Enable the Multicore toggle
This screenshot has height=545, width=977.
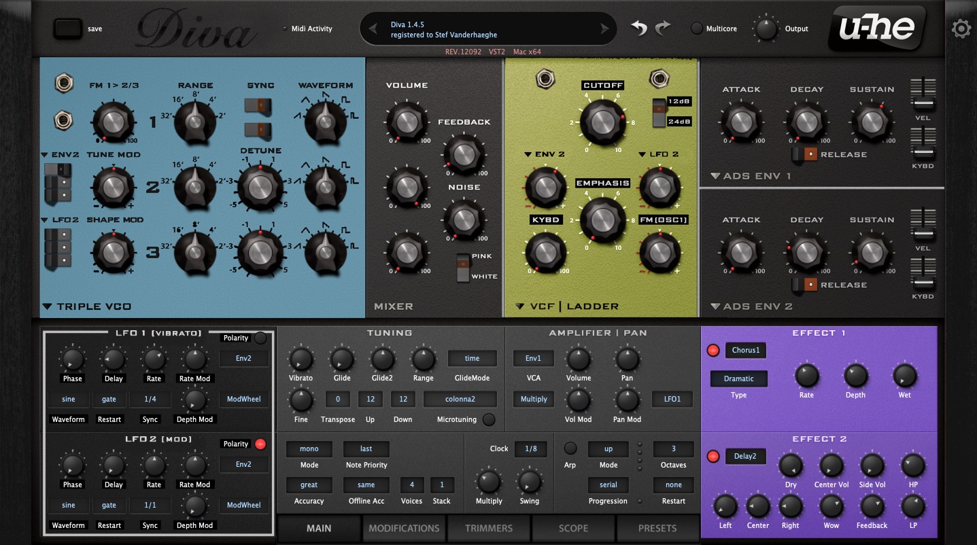(697, 29)
